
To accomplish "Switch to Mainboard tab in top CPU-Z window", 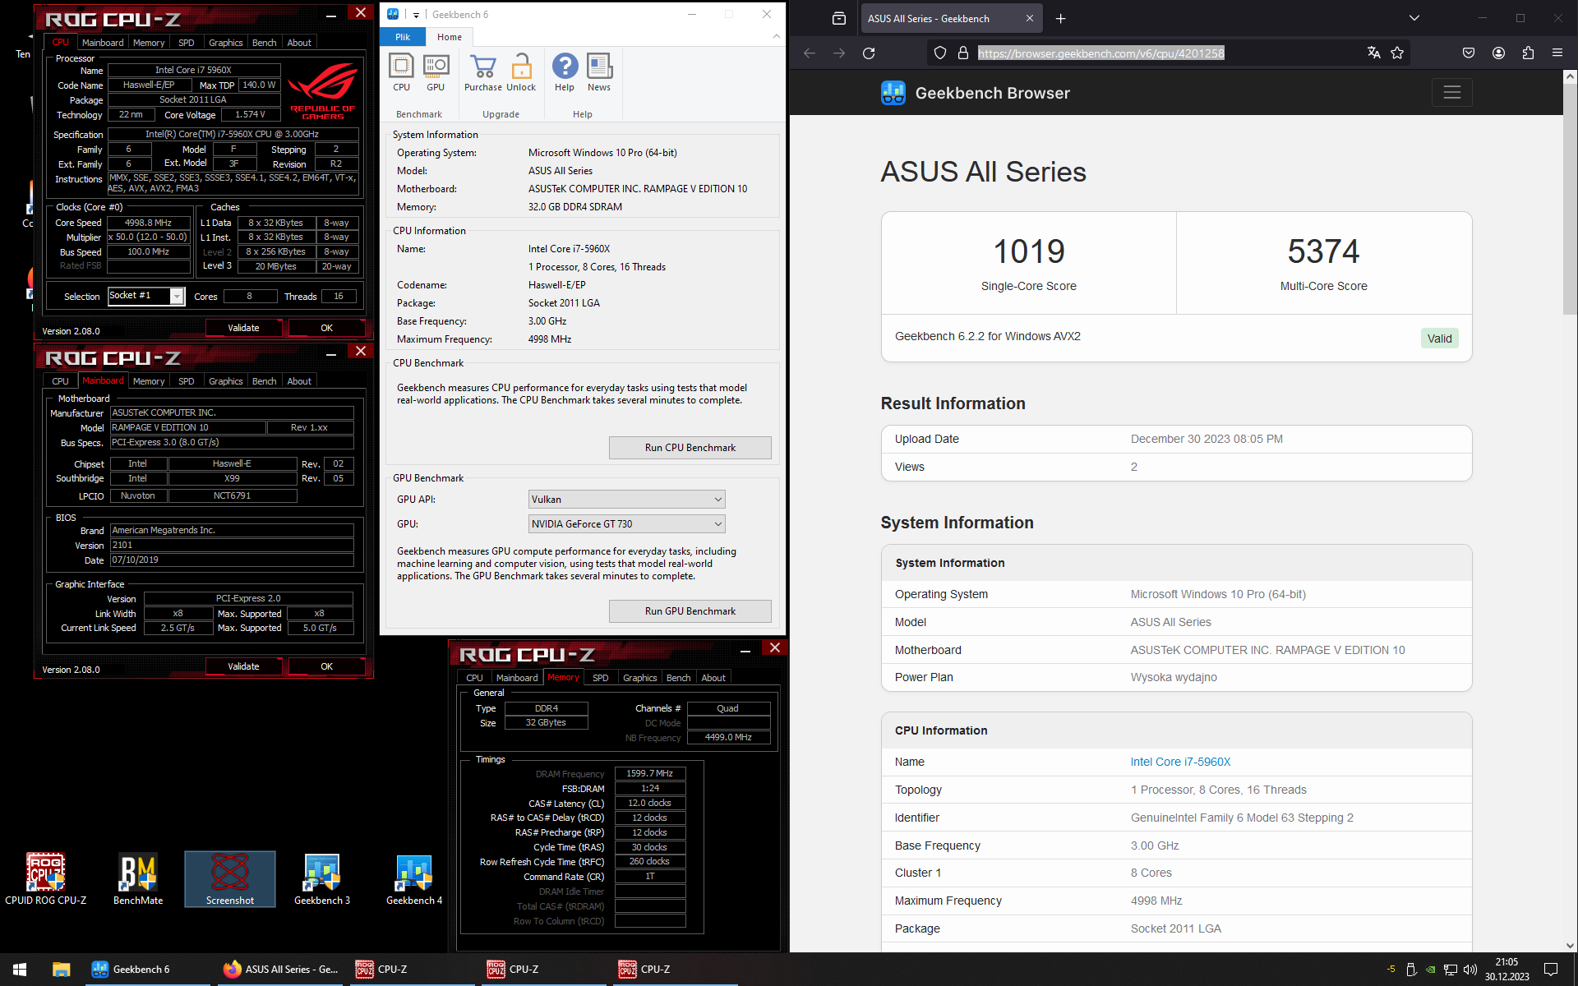I will (103, 43).
